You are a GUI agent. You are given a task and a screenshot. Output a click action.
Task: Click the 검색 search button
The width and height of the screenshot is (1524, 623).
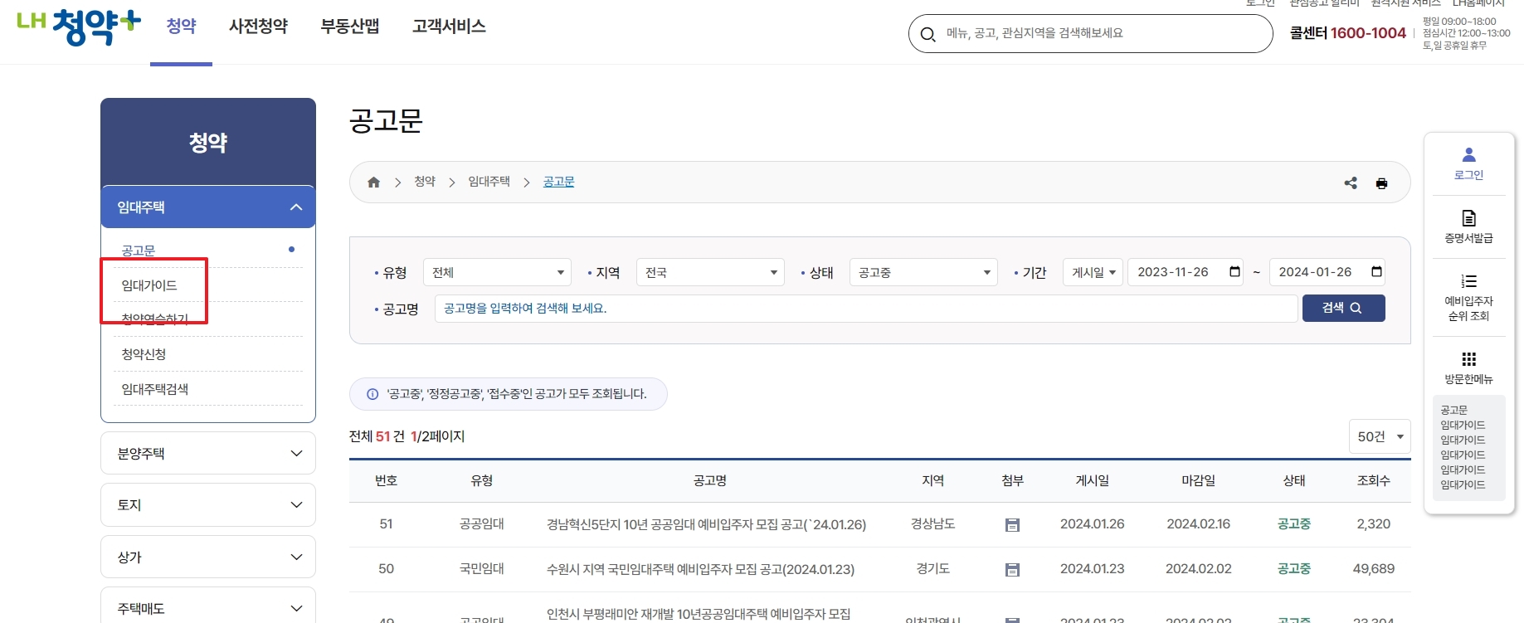[x=1343, y=308]
